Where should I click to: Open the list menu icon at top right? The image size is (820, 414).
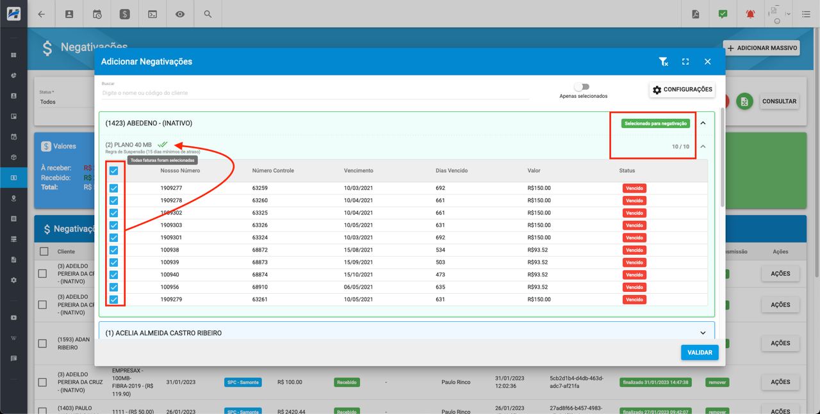click(x=806, y=14)
